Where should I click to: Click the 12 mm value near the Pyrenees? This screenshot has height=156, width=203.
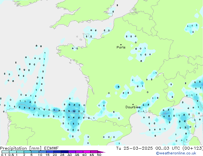click(x=74, y=111)
